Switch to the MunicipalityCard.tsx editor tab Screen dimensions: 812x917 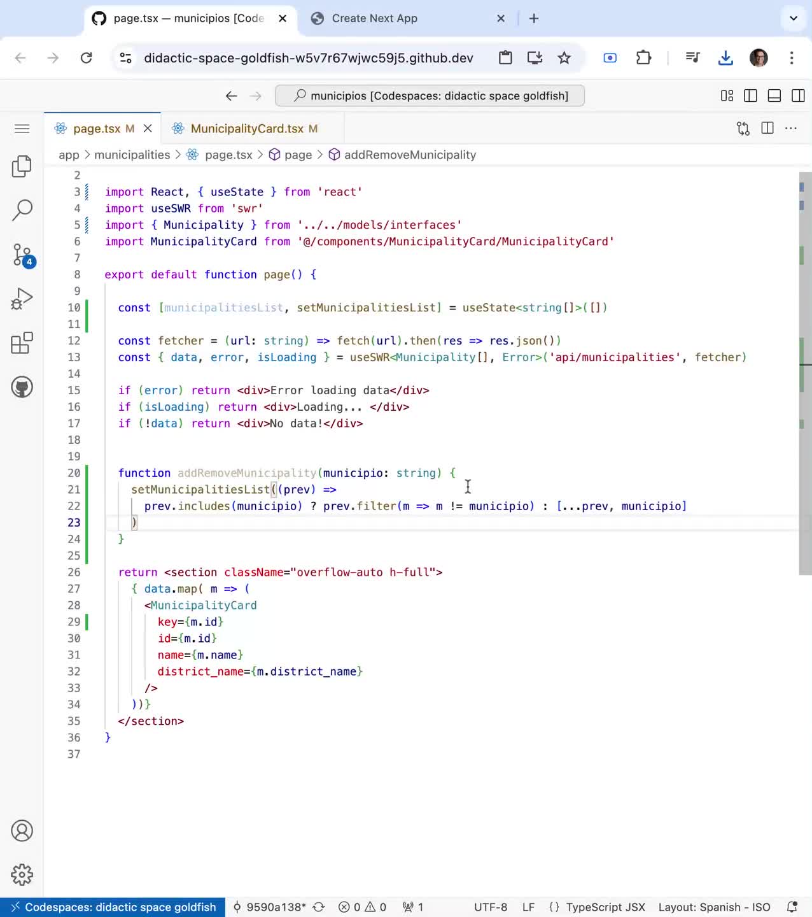click(x=253, y=129)
